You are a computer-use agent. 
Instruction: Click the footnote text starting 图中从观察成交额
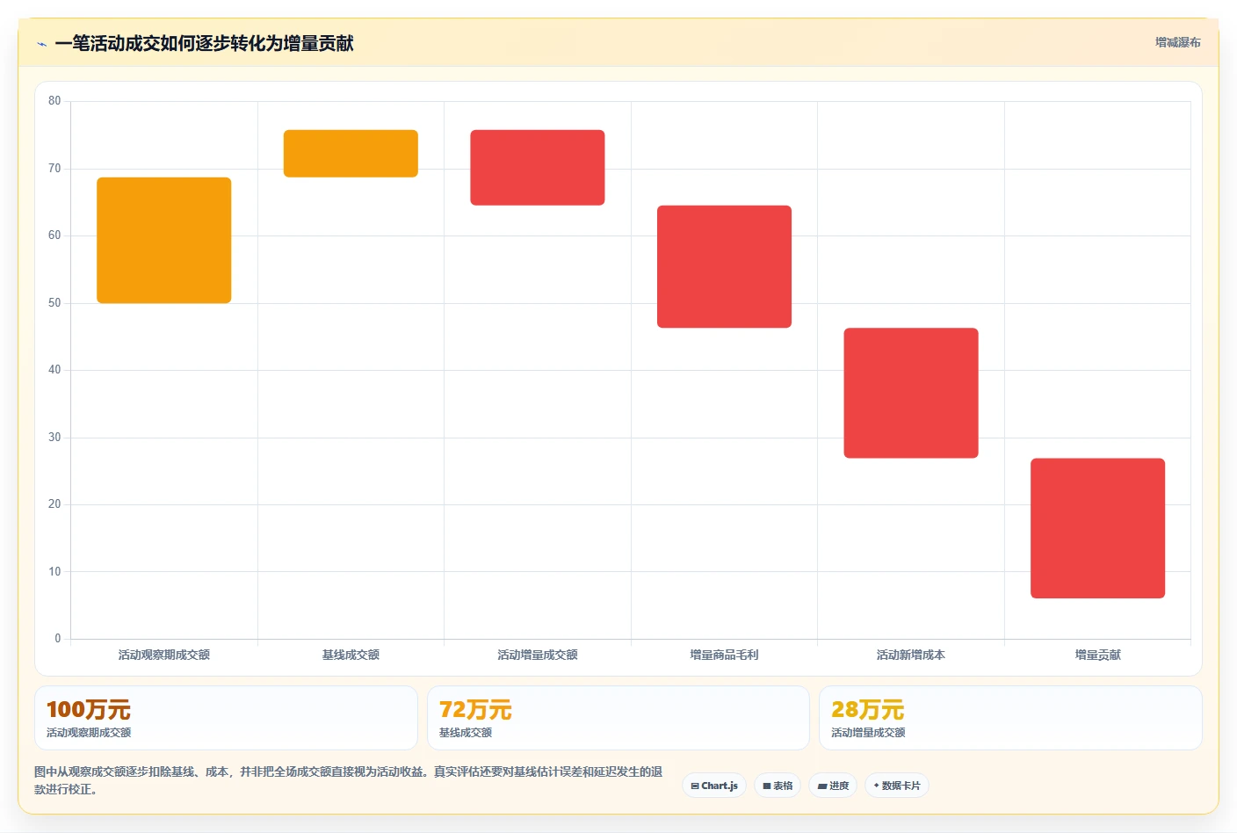pos(349,780)
